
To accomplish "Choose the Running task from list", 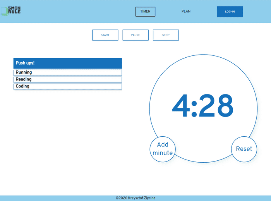I will coord(67,72).
